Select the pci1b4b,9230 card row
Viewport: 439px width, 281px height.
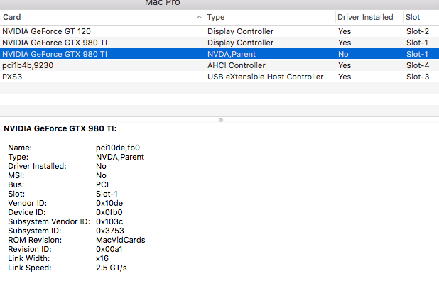click(220, 65)
